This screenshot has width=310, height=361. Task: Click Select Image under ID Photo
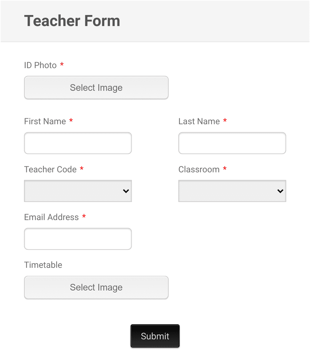click(96, 87)
